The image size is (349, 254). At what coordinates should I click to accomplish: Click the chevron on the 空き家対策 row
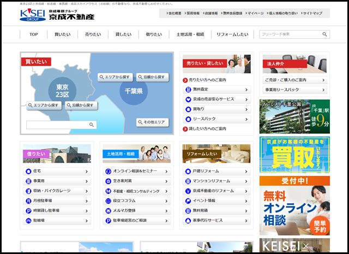166,181
